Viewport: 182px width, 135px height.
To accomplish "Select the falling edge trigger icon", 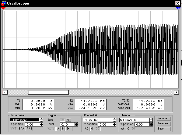I will click(68, 120).
